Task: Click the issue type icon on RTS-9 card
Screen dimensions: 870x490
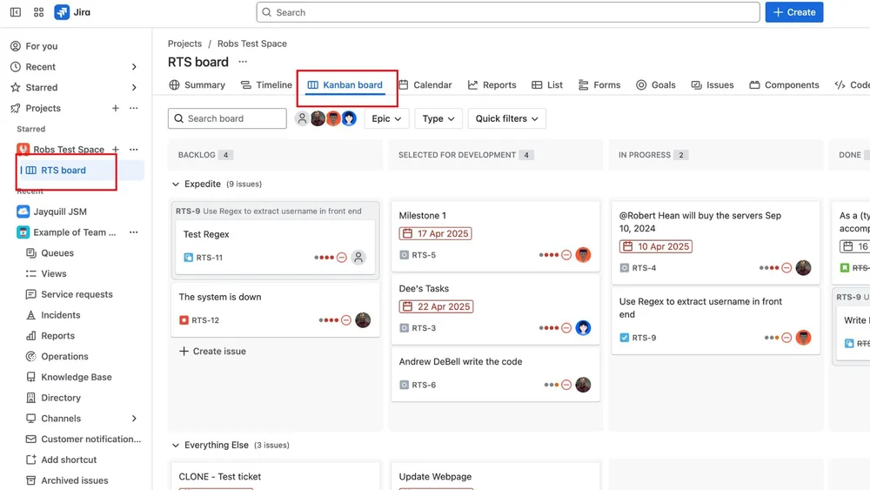Action: coord(624,338)
